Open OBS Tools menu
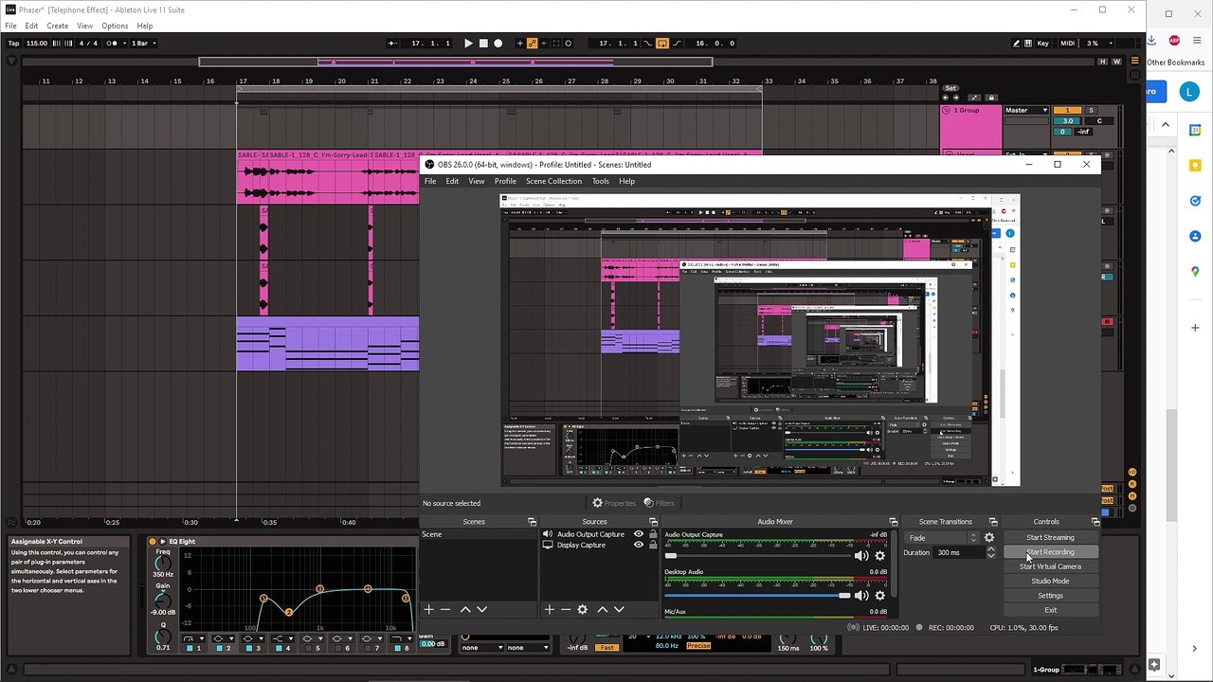The width and height of the screenshot is (1213, 682). click(601, 181)
